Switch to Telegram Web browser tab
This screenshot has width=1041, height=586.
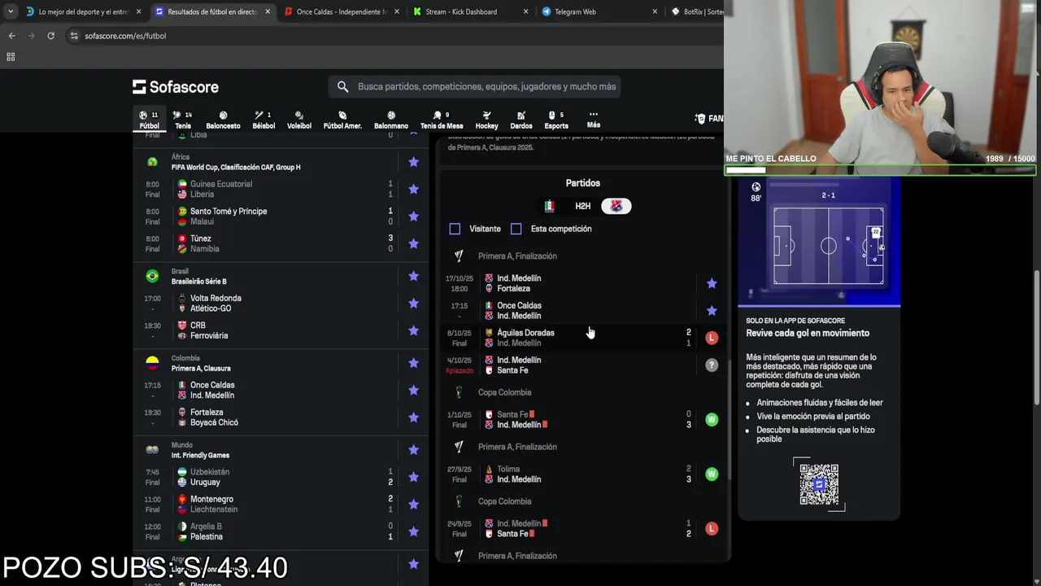(599, 11)
